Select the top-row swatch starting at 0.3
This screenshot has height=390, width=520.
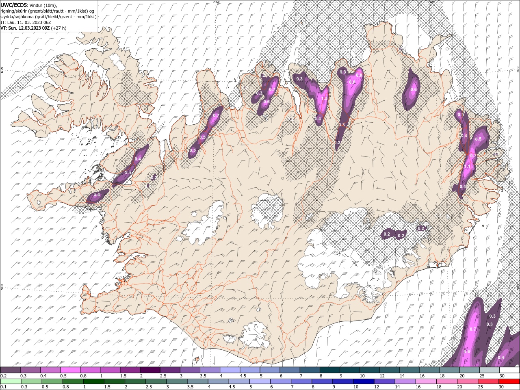click(x=30, y=370)
